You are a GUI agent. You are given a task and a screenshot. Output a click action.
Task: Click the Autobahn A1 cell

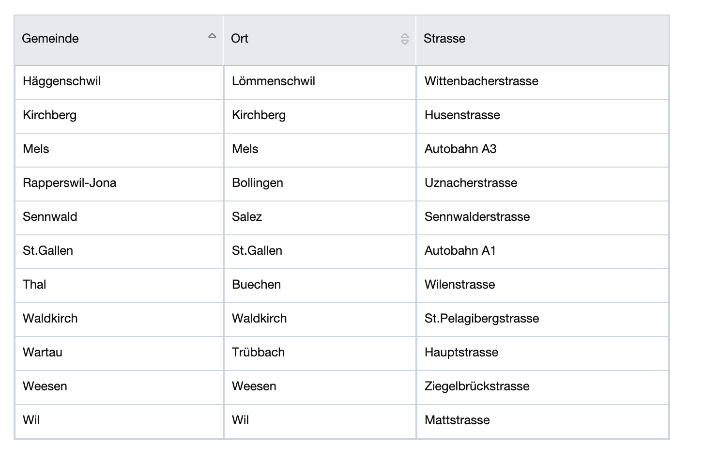pos(543,252)
